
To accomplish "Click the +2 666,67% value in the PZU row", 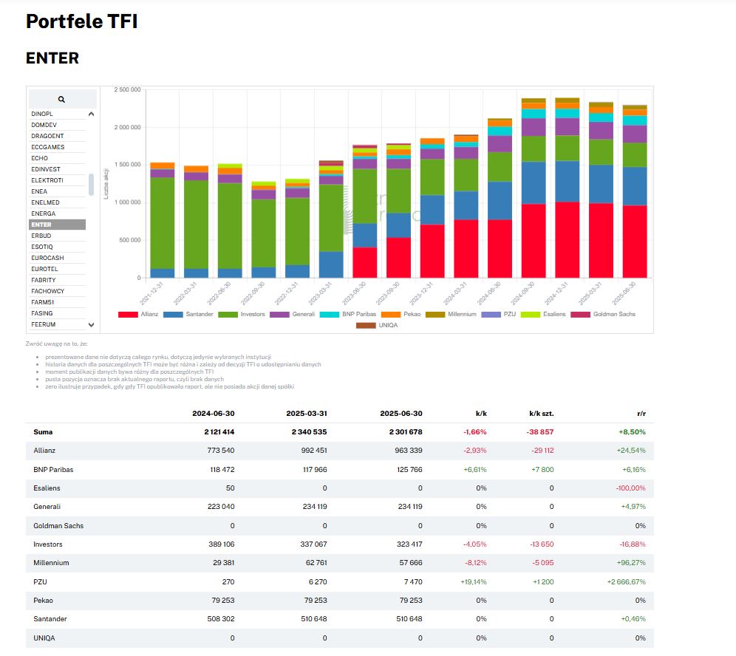I will click(626, 582).
